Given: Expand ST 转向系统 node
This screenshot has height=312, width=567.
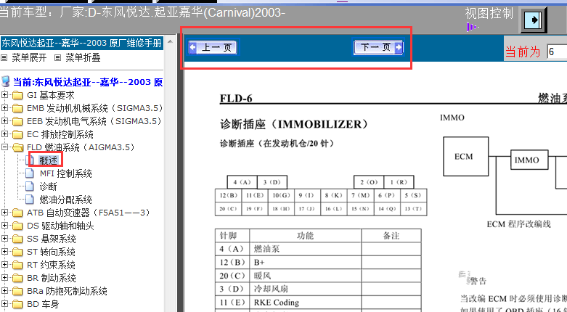Looking at the screenshot, I should pyautogui.click(x=4, y=252).
